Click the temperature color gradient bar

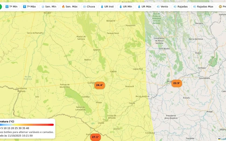27,125
